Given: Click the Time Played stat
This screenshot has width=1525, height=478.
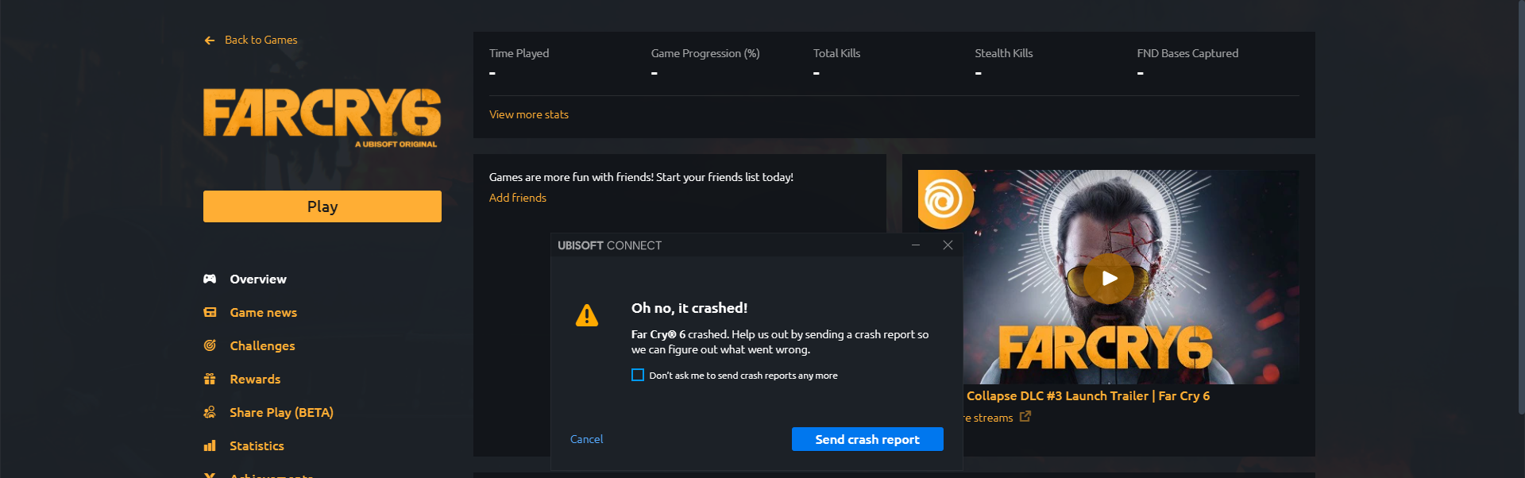Looking at the screenshot, I should pyautogui.click(x=519, y=63).
